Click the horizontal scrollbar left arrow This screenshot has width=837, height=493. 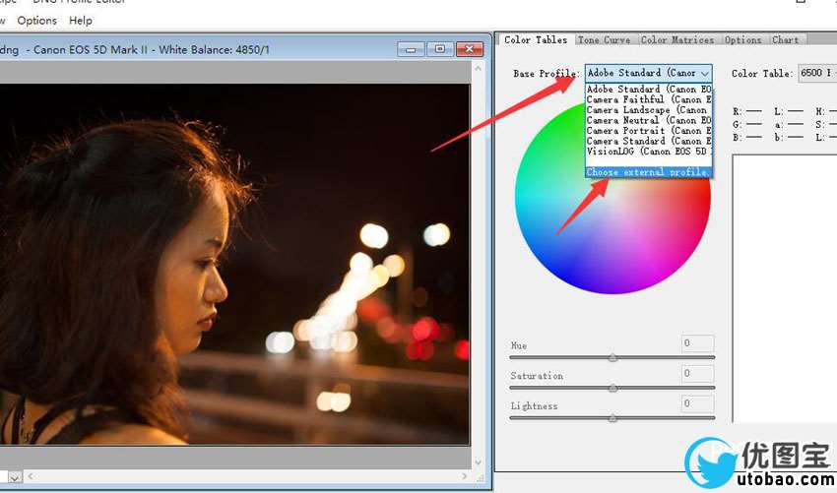[x=31, y=476]
